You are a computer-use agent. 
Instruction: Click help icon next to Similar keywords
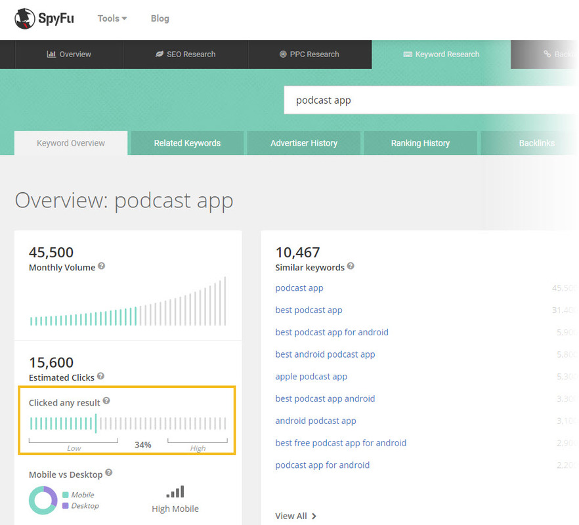[x=351, y=266]
